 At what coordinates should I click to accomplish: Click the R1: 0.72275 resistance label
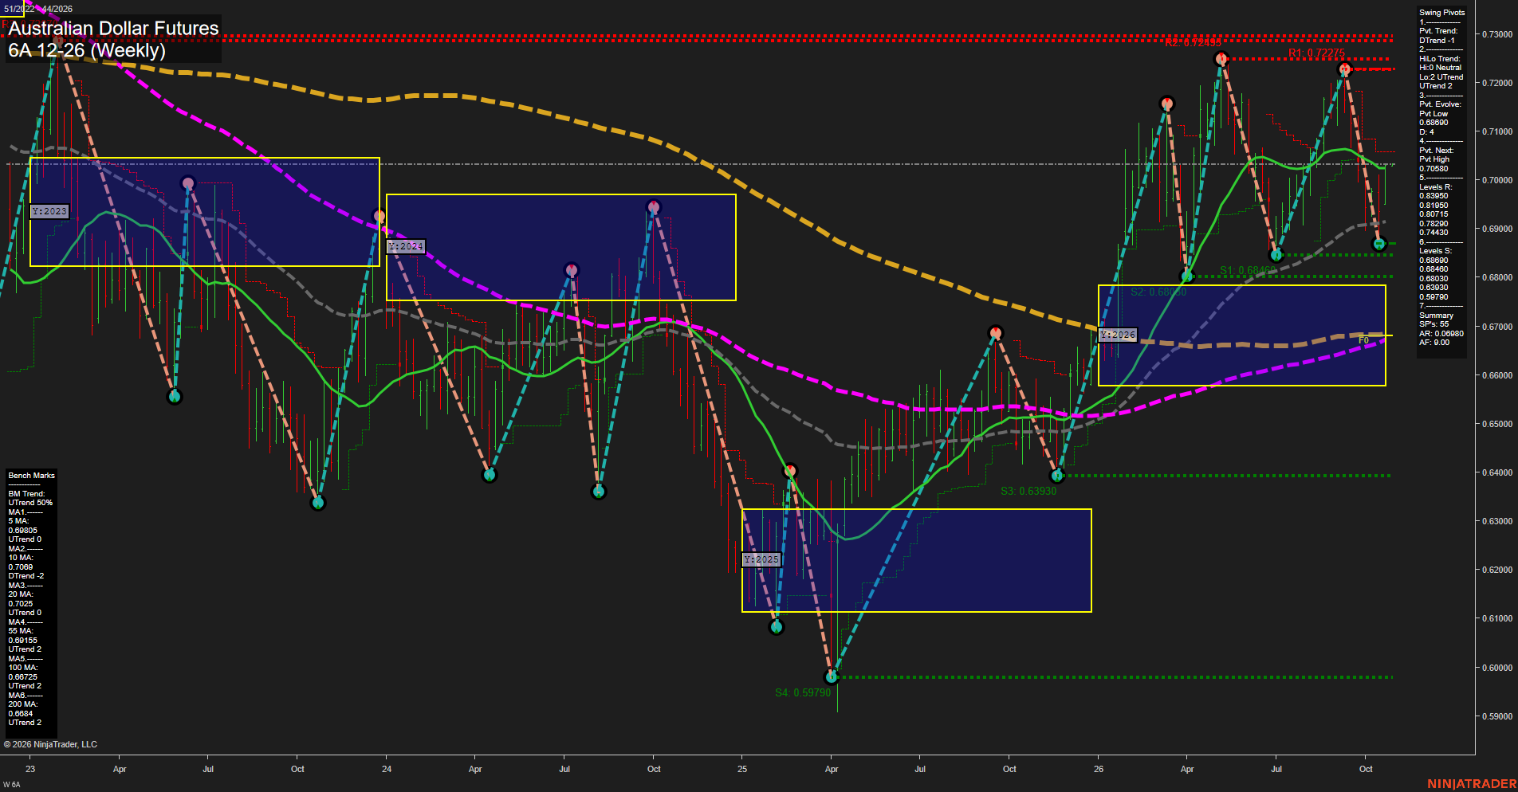click(1316, 53)
